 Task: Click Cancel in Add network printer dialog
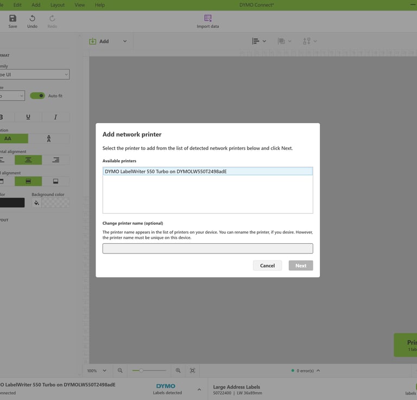(x=267, y=265)
